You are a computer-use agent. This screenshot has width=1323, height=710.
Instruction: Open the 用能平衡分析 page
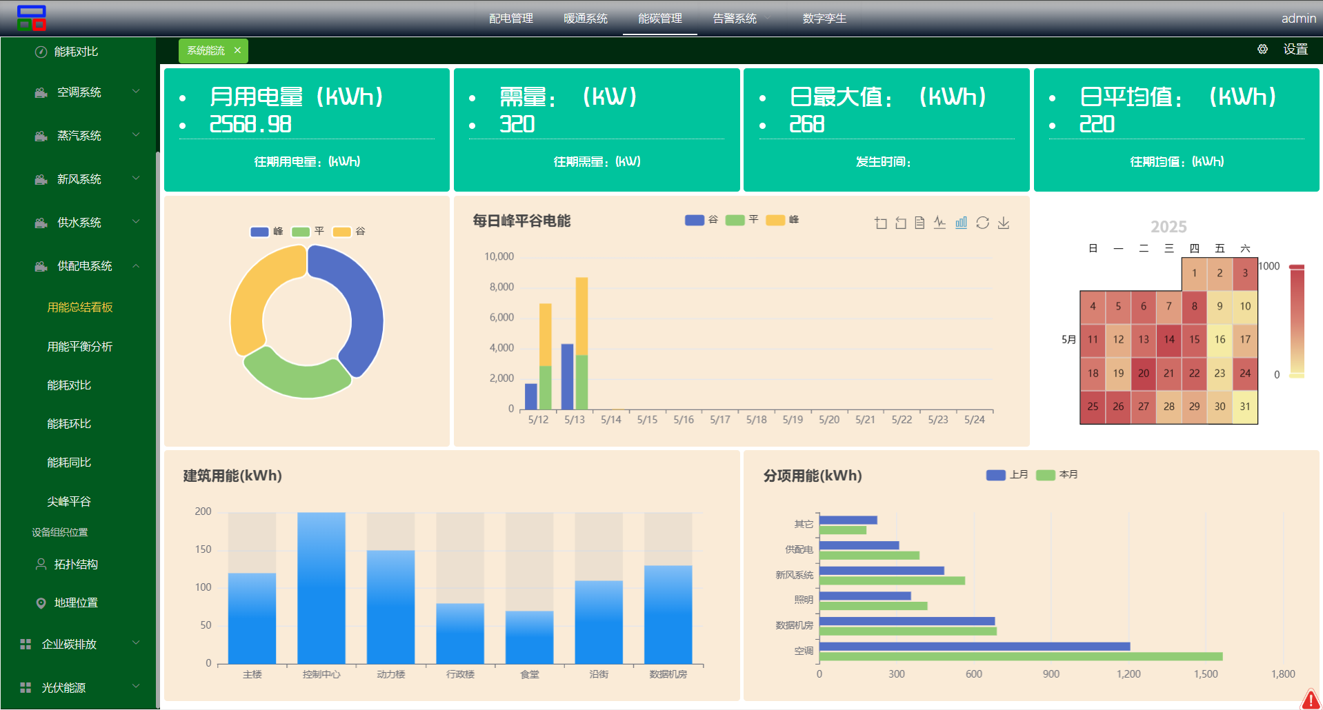79,347
